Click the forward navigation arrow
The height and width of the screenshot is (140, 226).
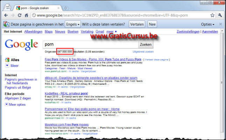tap(13, 15)
